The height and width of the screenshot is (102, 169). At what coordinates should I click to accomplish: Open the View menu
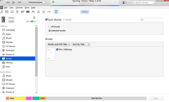pyautogui.click(x=12, y=8)
